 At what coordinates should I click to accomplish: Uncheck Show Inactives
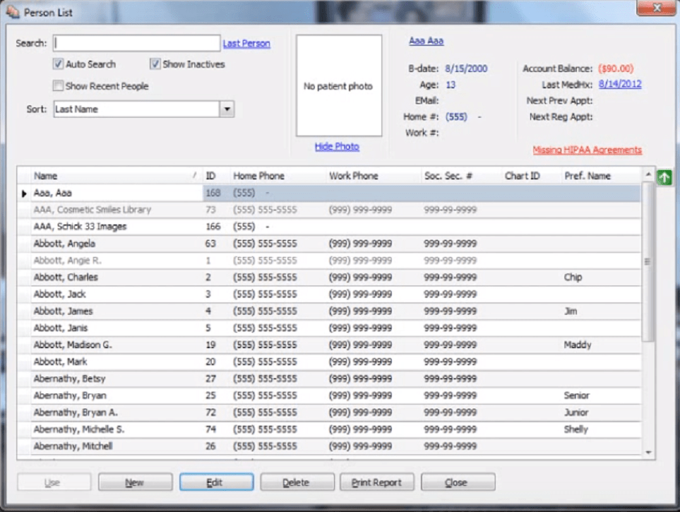155,65
